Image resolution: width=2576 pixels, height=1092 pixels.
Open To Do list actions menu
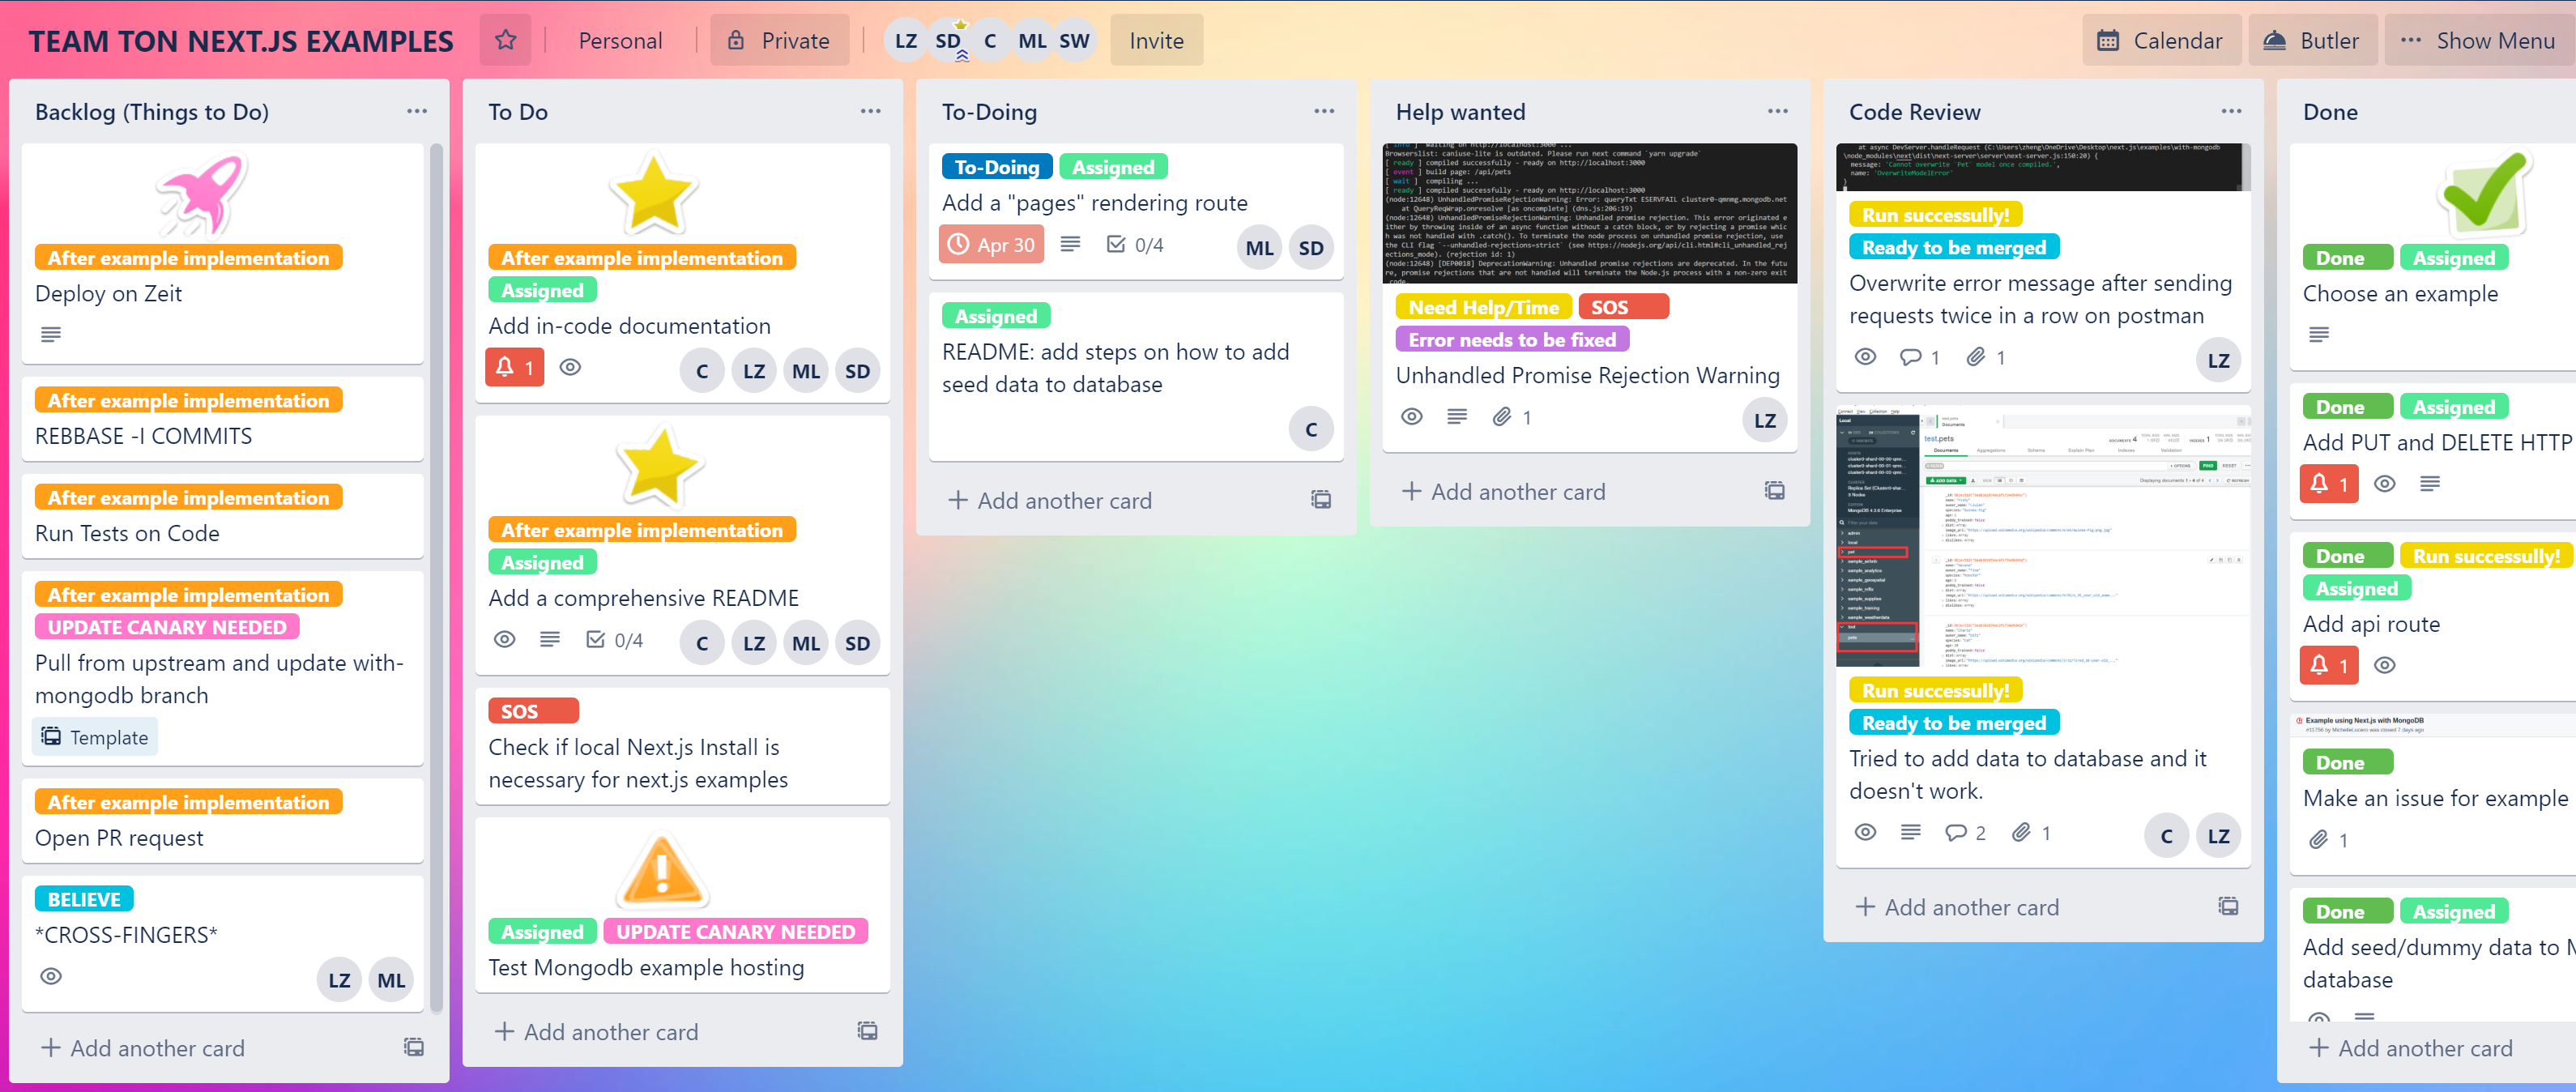point(870,111)
